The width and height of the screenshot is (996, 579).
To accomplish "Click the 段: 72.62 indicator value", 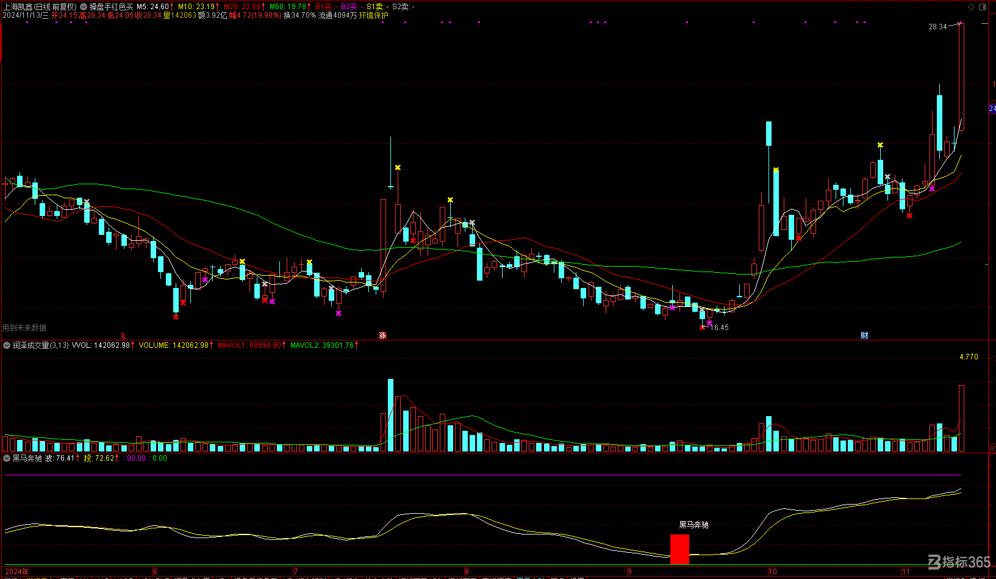I will coord(101,458).
